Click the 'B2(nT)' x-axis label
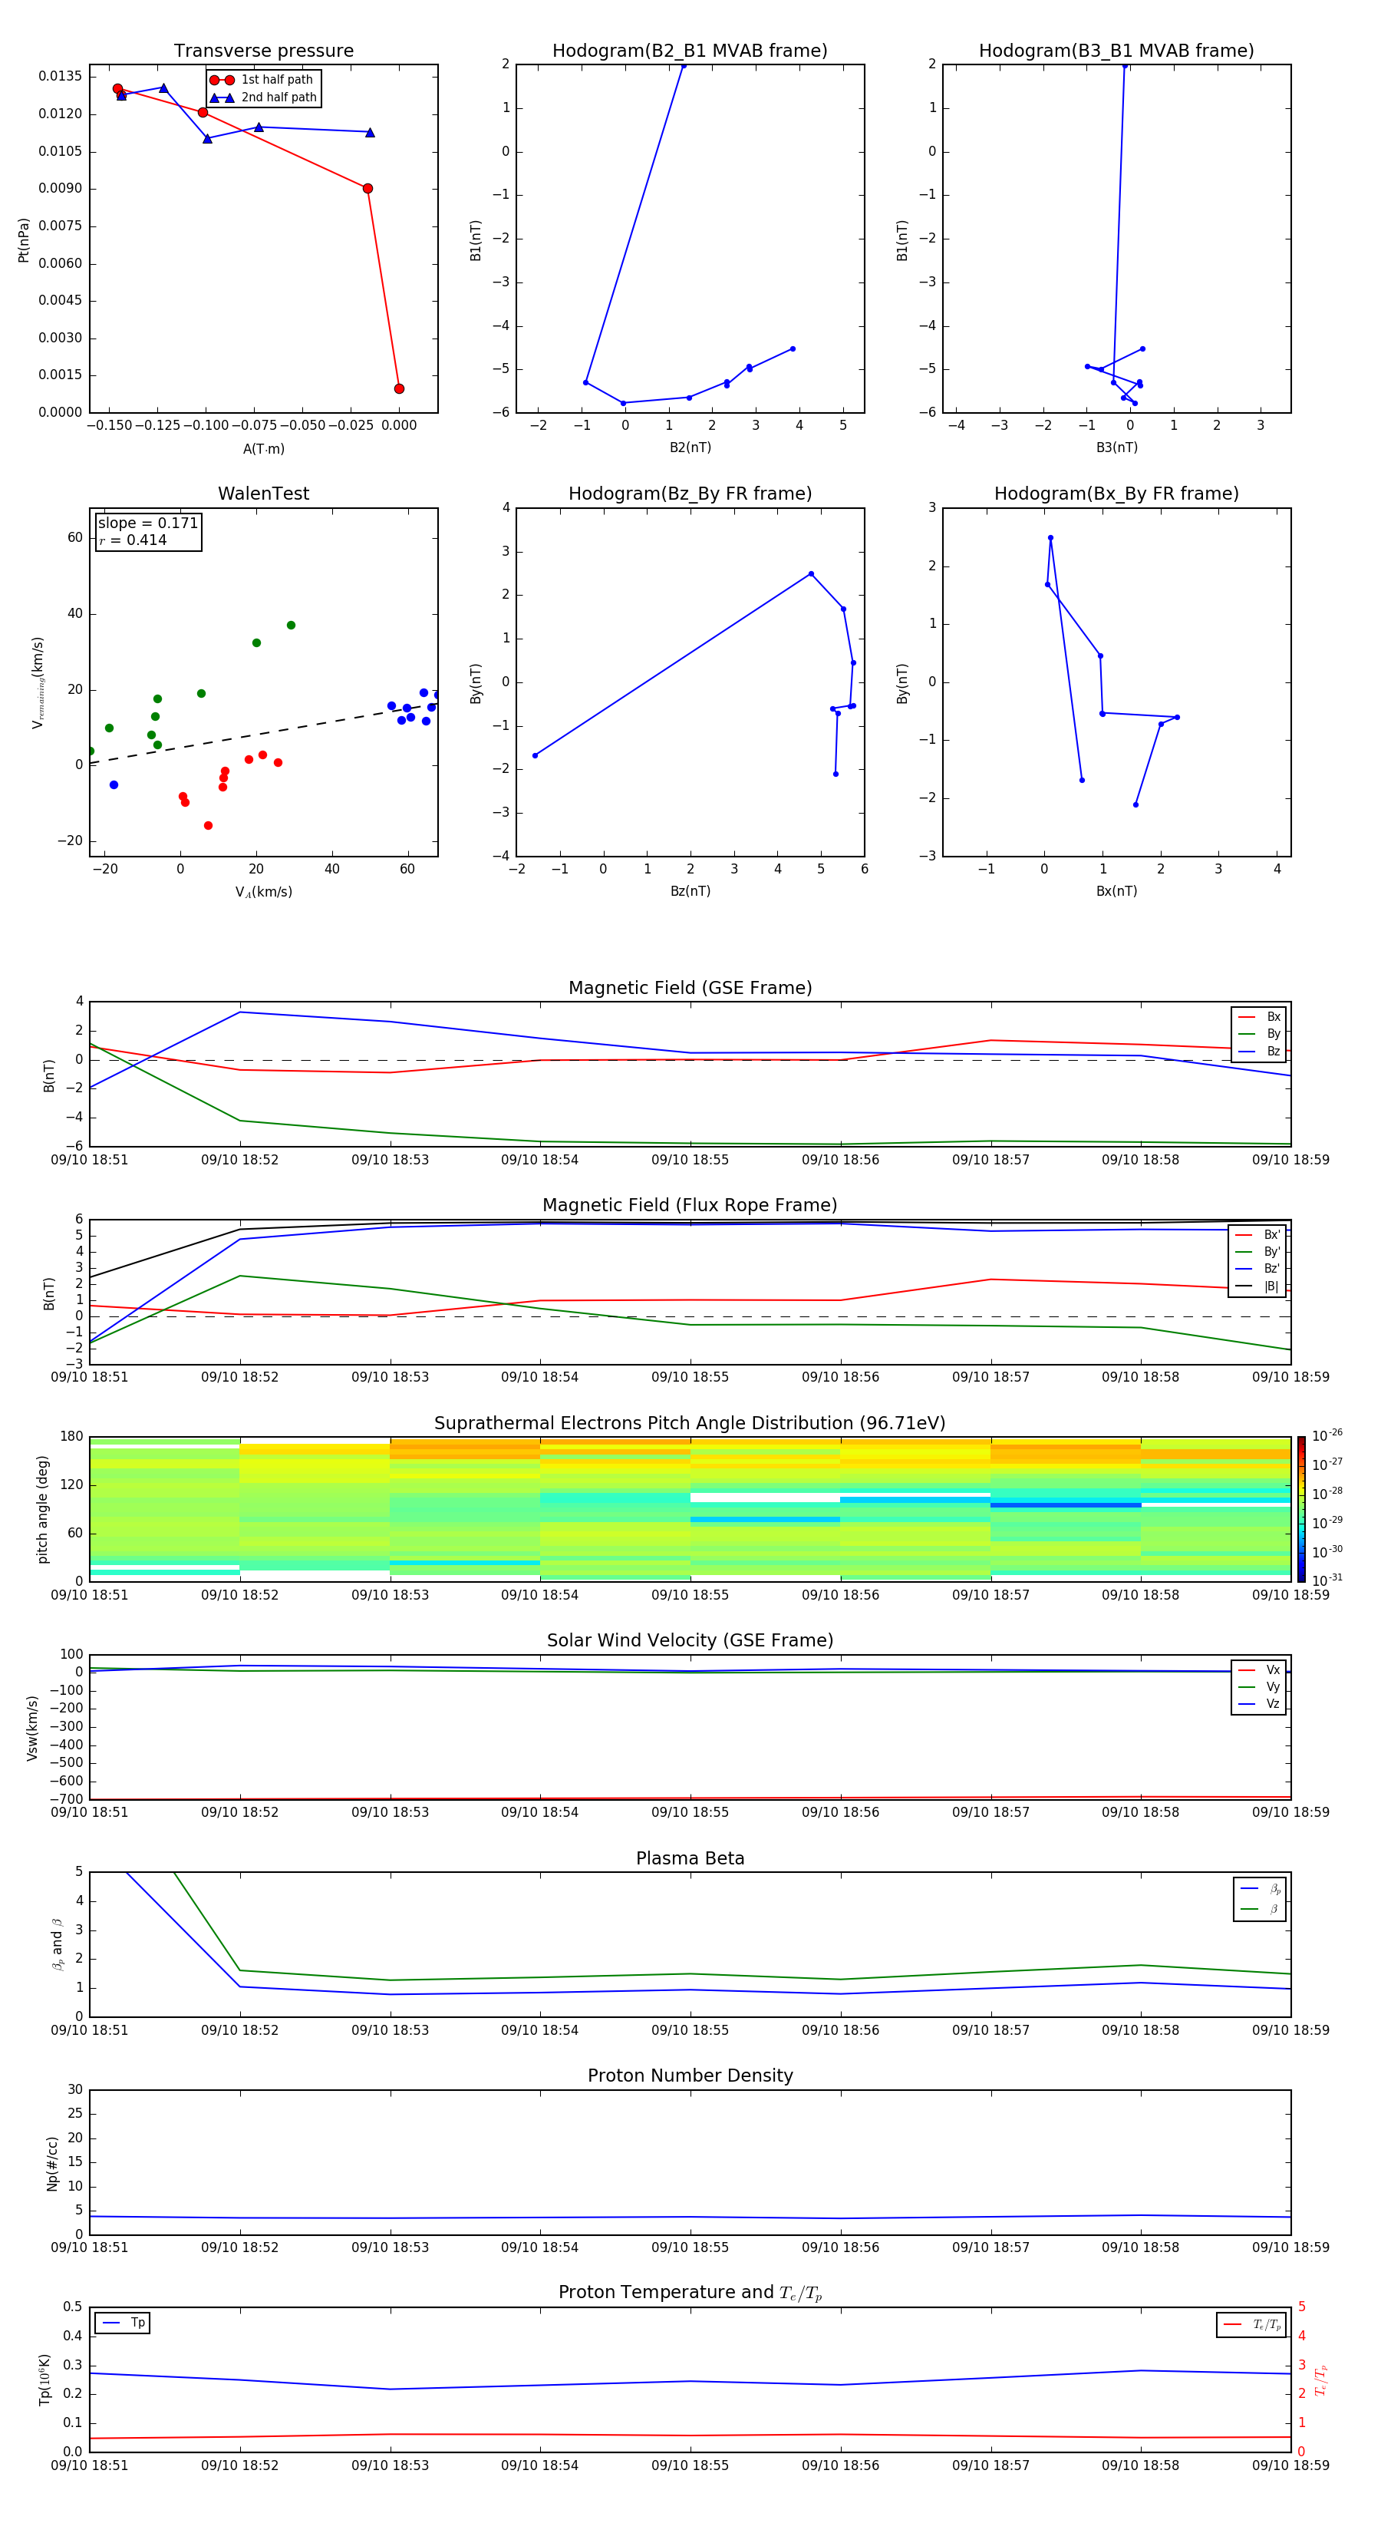The image size is (1381, 2533). [x=690, y=447]
